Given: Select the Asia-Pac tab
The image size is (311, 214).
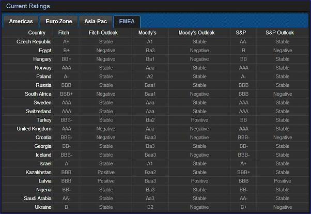Looking at the screenshot, I should point(96,21).
